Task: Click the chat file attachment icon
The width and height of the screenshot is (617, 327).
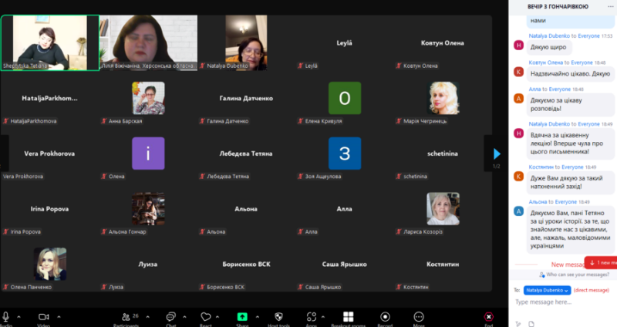Action: [531, 323]
